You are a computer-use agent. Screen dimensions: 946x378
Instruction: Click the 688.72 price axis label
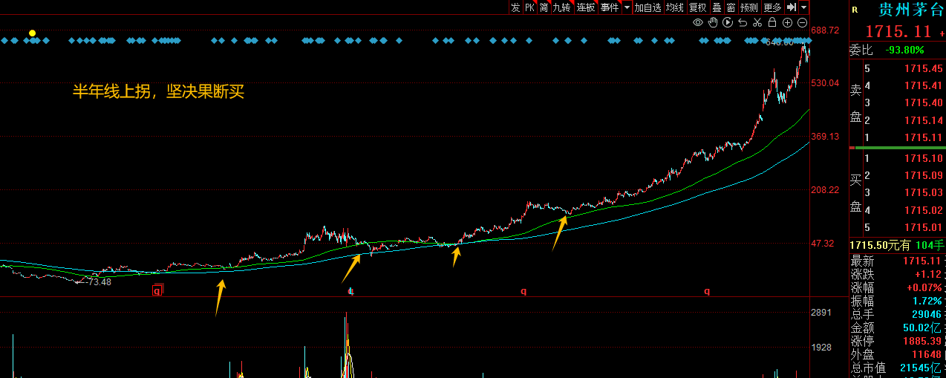(825, 30)
